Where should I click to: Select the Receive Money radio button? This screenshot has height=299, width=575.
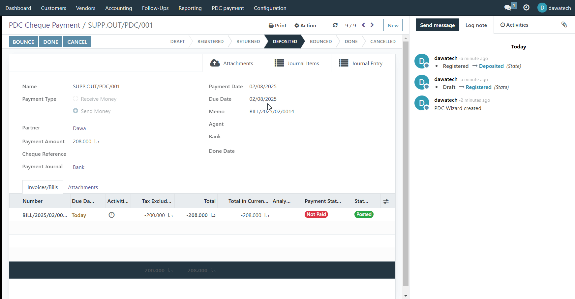76,98
